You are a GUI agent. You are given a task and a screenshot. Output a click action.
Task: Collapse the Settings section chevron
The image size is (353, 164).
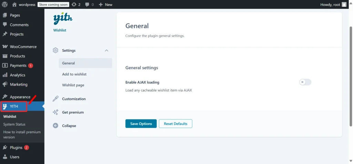click(107, 50)
